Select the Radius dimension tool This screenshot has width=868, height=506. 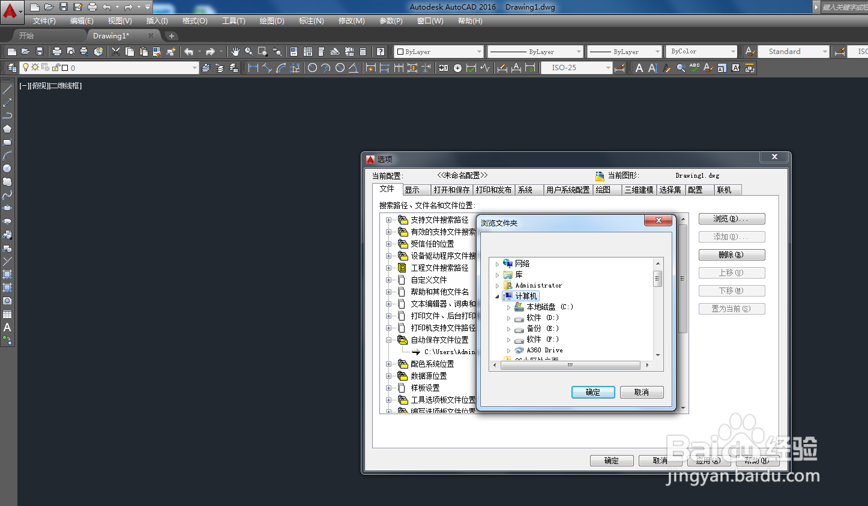pos(312,68)
